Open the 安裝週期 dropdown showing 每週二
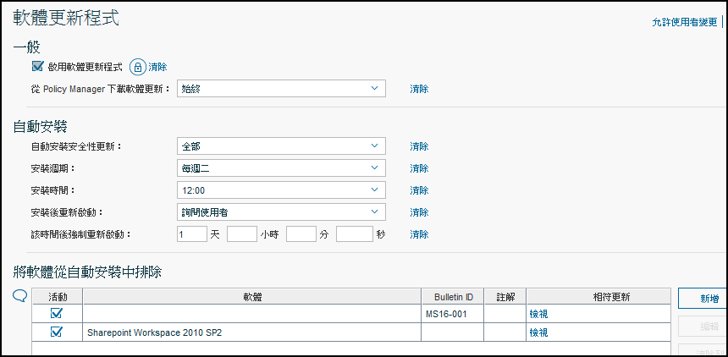Image resolution: width=728 pixels, height=357 pixels. 281,168
